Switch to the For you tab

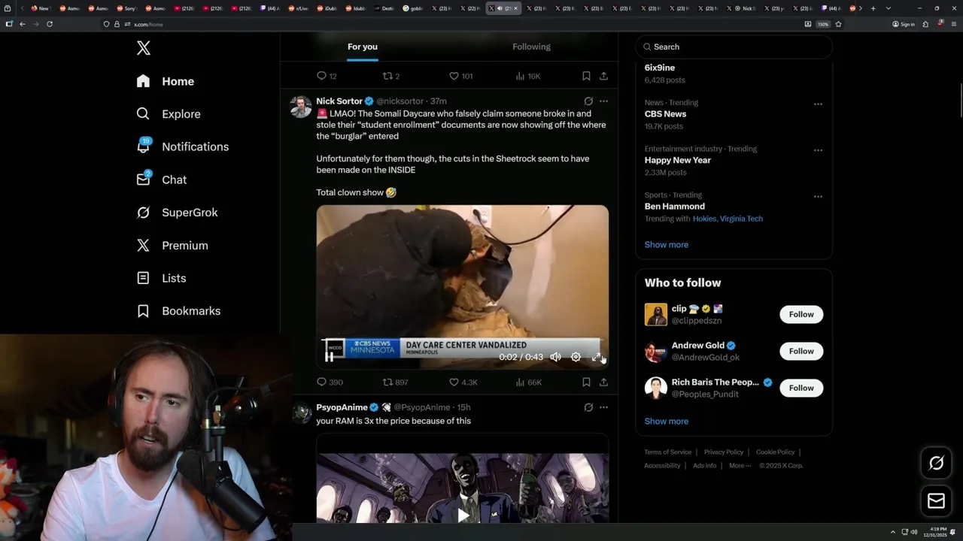(x=363, y=47)
